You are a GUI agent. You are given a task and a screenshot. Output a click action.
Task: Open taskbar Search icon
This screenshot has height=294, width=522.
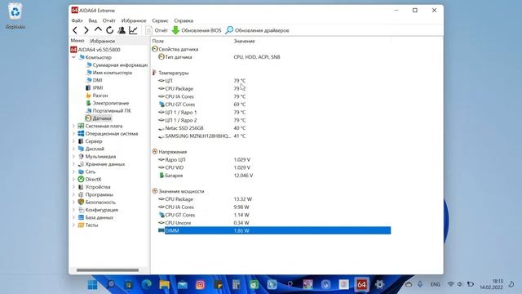(111, 285)
